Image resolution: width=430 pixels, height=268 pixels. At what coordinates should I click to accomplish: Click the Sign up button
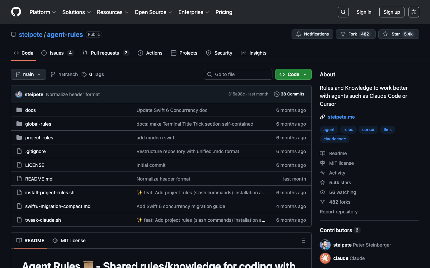coord(392,12)
